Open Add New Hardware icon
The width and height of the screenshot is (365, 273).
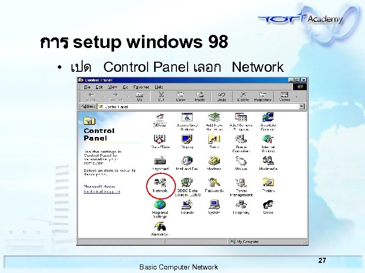coord(214,122)
